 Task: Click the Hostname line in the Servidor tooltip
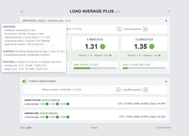[x=20, y=30]
